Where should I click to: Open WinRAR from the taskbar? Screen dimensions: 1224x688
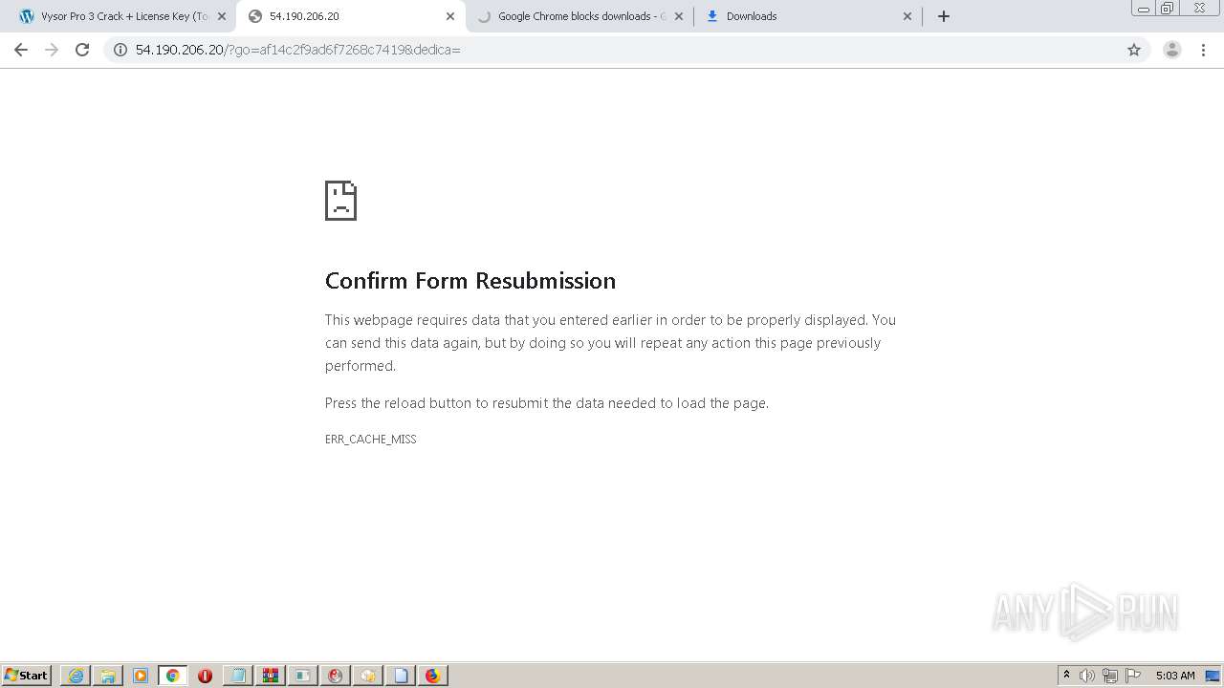click(x=270, y=676)
